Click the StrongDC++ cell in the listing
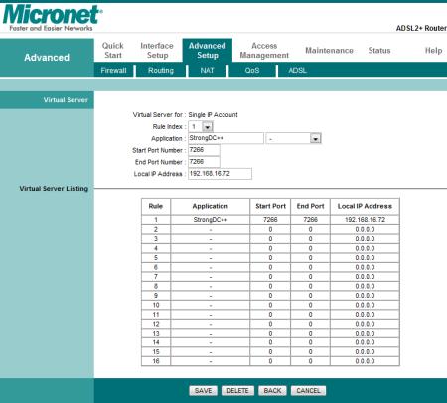This screenshot has height=403, width=447. pyautogui.click(x=211, y=220)
